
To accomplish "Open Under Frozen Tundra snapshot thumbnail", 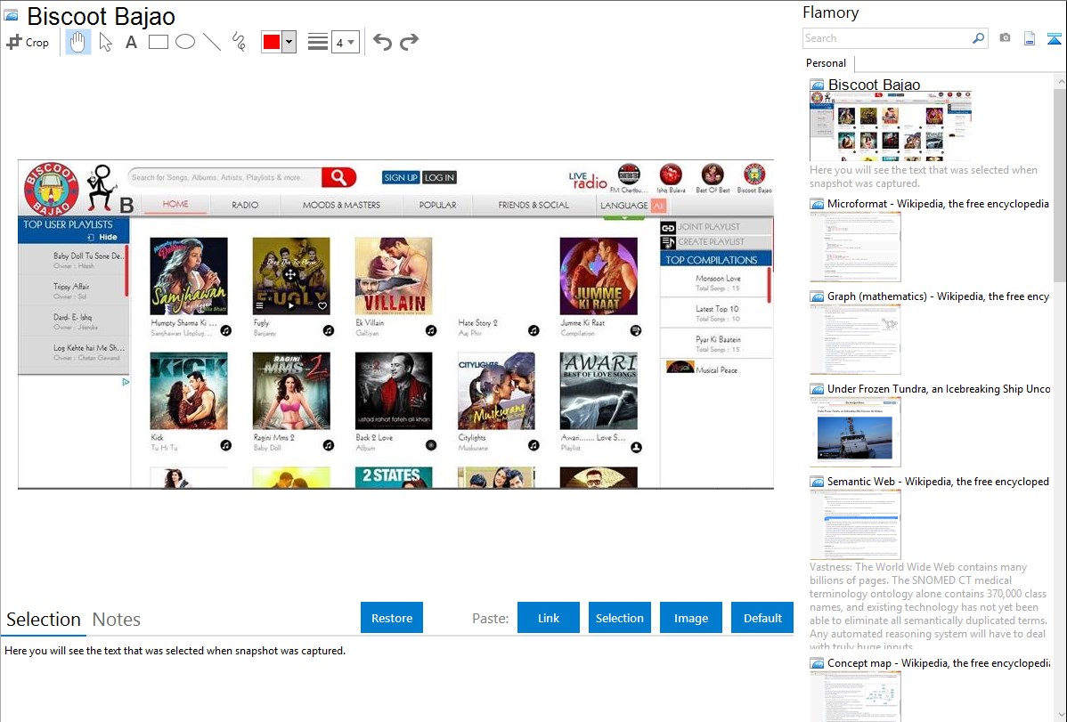I will (855, 432).
